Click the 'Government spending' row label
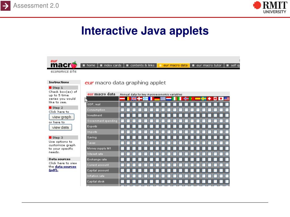The image size is (290, 217). coord(102,121)
